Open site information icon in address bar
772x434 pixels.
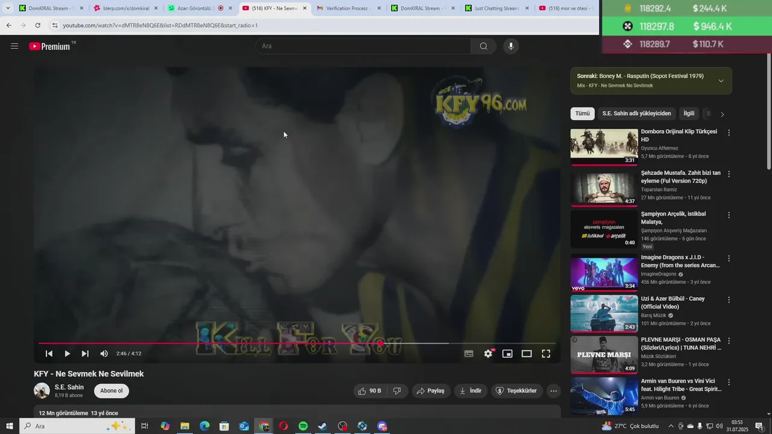pyautogui.click(x=55, y=25)
